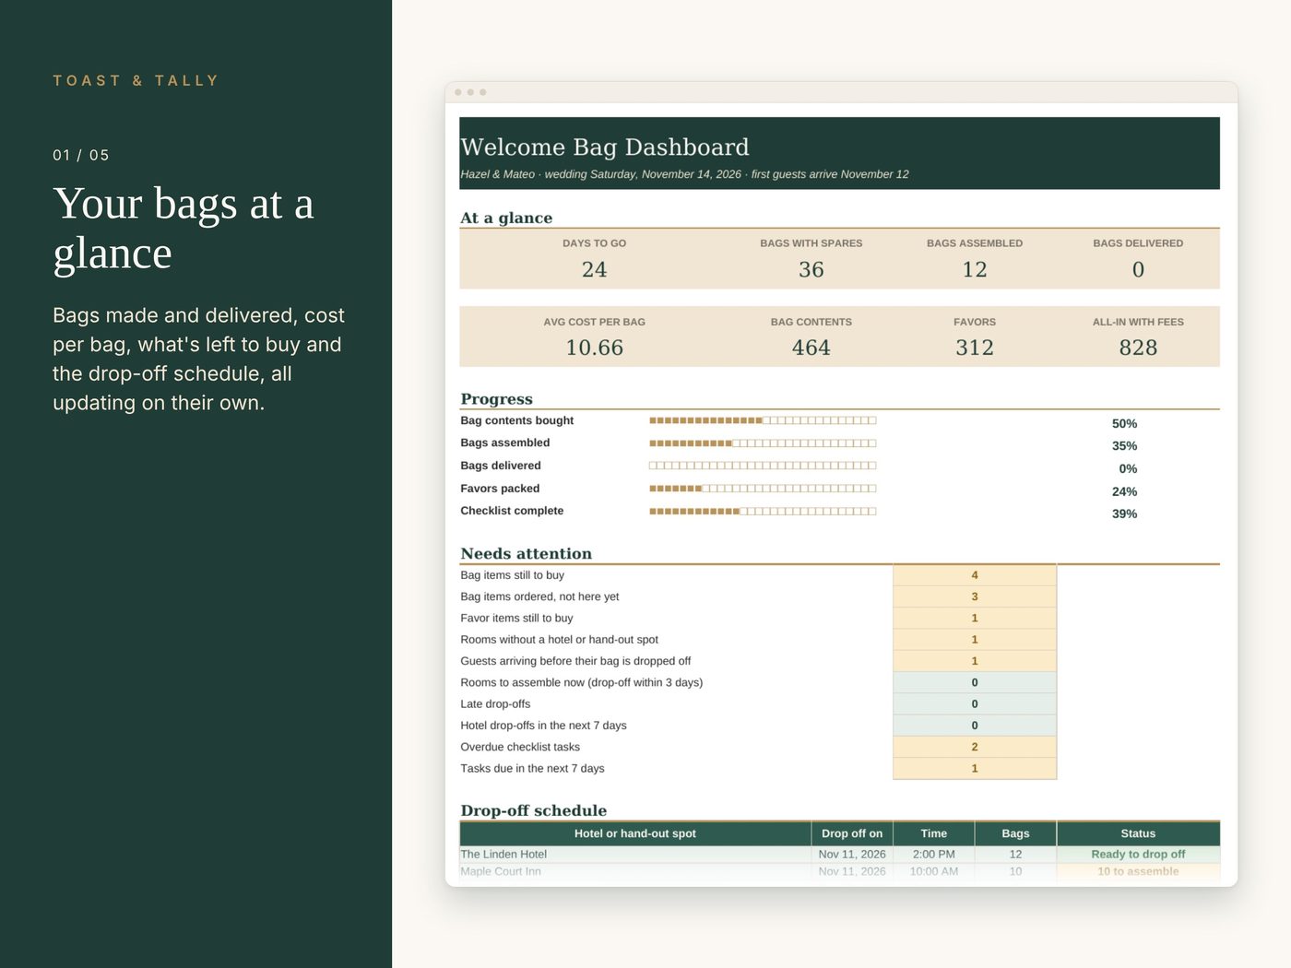Click the Bag assembled progress bar

click(763, 443)
